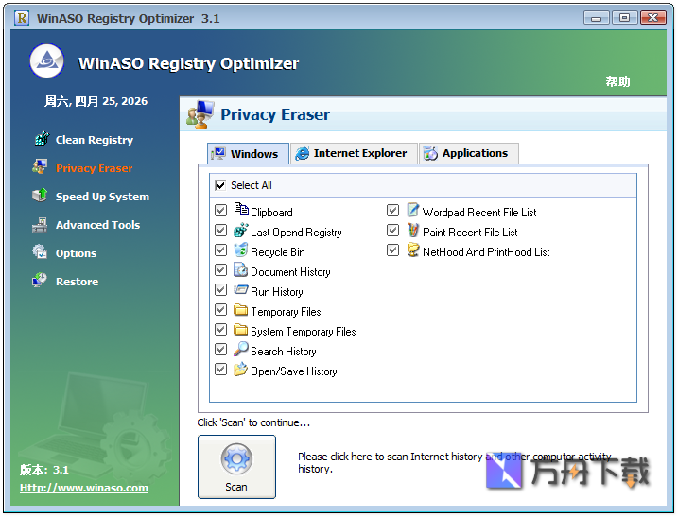This screenshot has height=517, width=678.
Task: Click the 'Search History' label text
Action: 284,352
